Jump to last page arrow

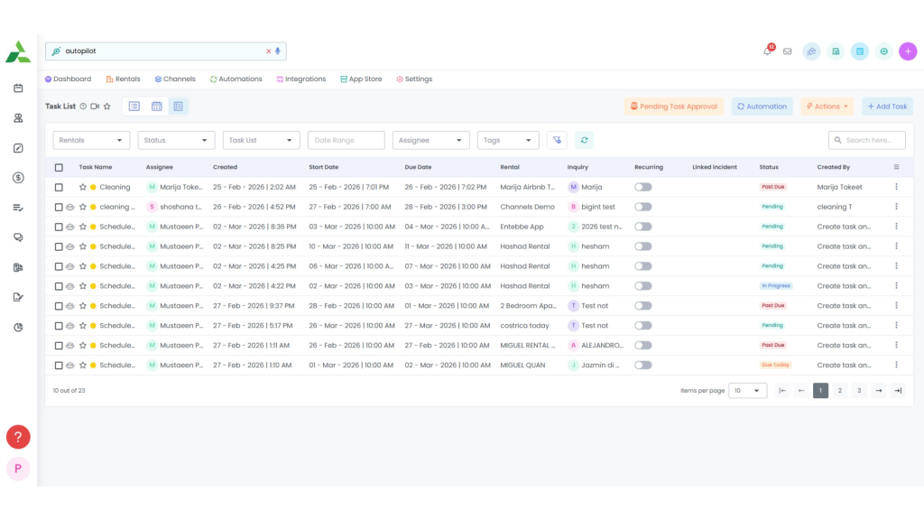coord(898,391)
